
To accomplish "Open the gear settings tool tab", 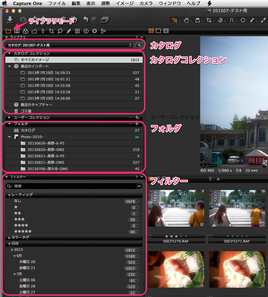I will coord(95,31).
